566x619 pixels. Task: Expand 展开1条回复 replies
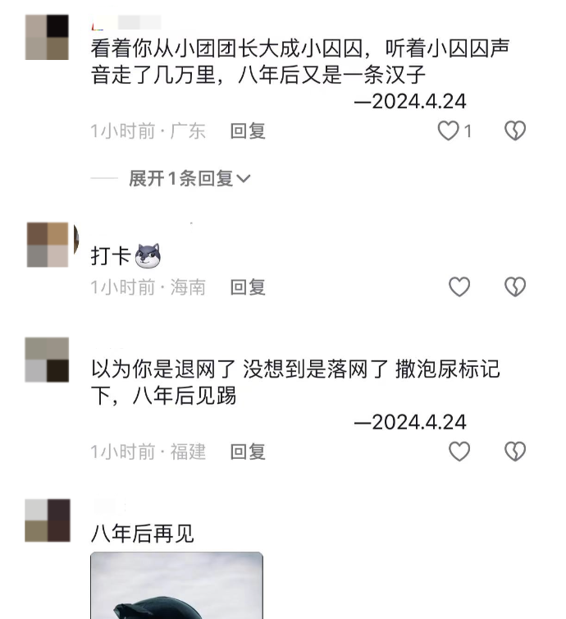(x=189, y=178)
